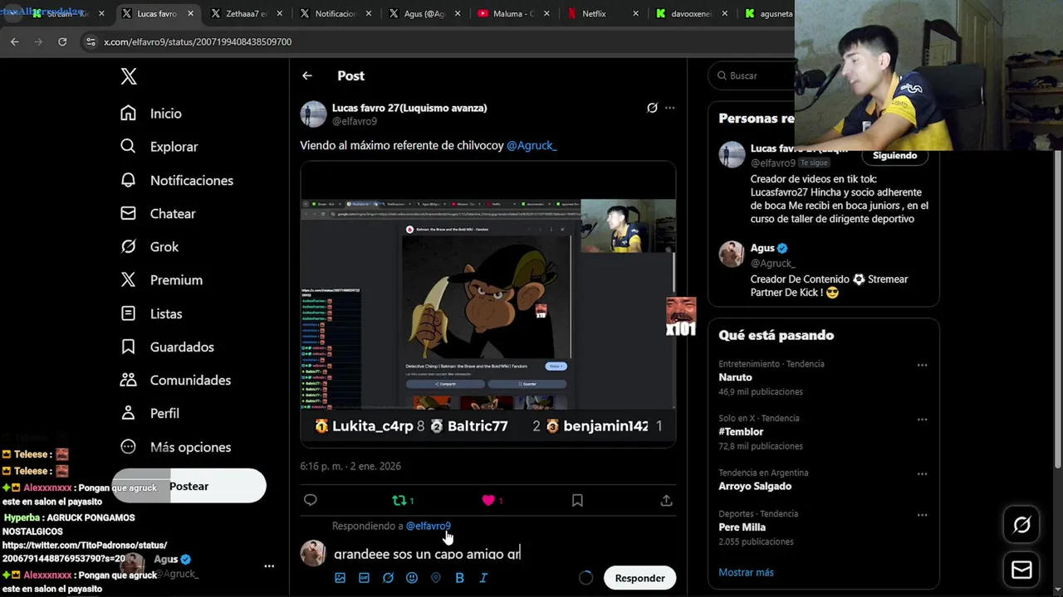Image resolution: width=1063 pixels, height=597 pixels.
Task: Open the floating messages envelope button
Action: tap(1021, 570)
